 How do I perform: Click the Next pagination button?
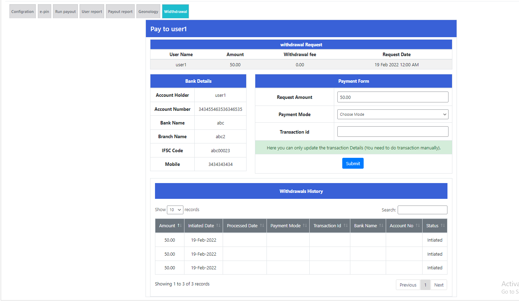(x=439, y=285)
